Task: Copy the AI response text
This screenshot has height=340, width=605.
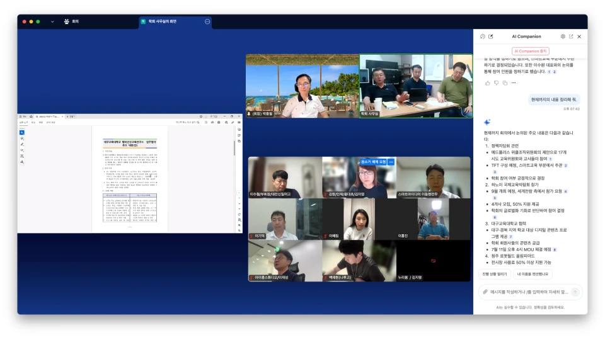Action: (x=505, y=83)
